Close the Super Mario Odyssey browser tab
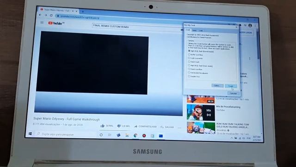This screenshot has height=167, width=296. (x=76, y=11)
